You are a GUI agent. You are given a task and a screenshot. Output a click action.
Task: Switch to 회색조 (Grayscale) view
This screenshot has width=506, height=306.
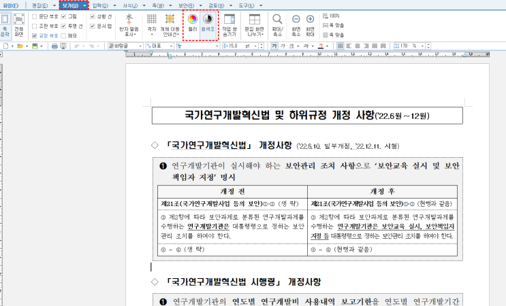click(208, 23)
